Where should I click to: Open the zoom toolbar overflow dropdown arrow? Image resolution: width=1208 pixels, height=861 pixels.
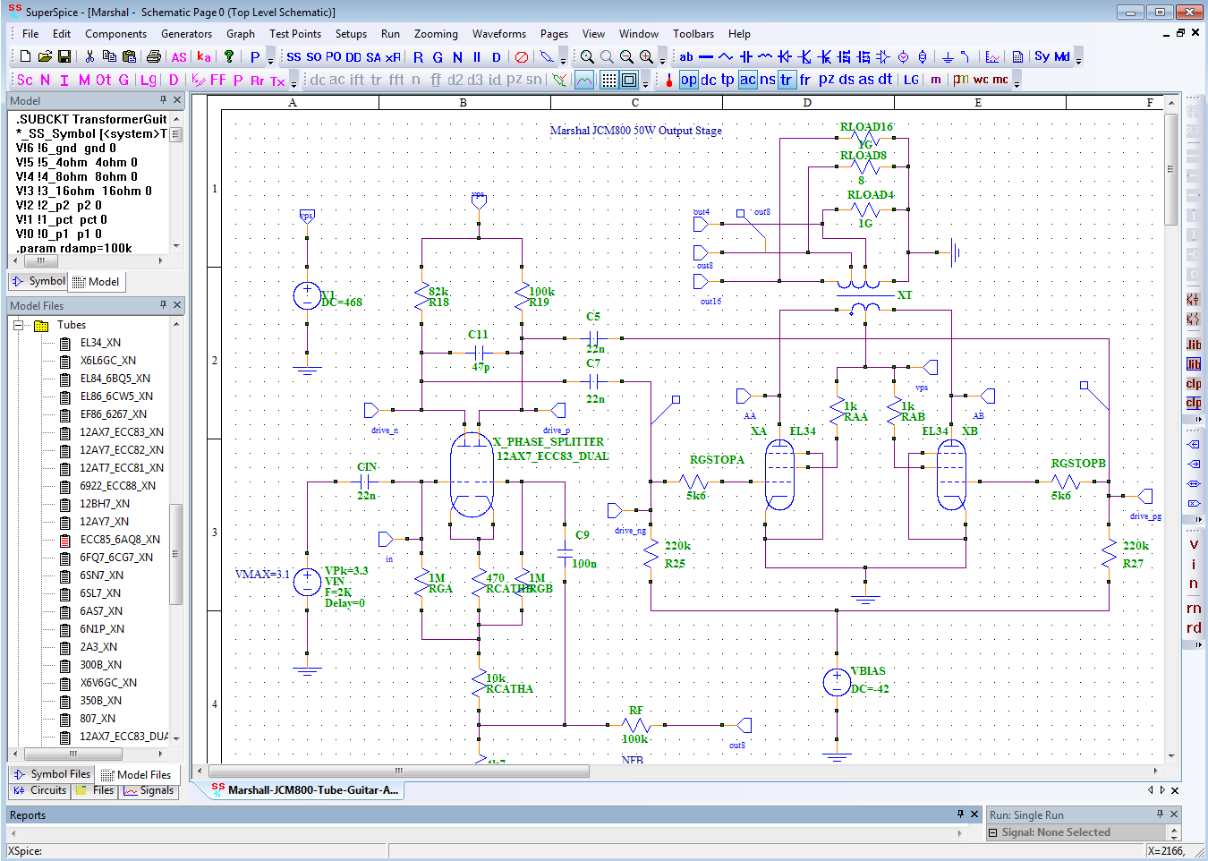tap(662, 60)
